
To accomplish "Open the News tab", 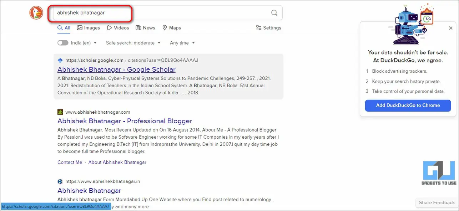I will coord(145,28).
